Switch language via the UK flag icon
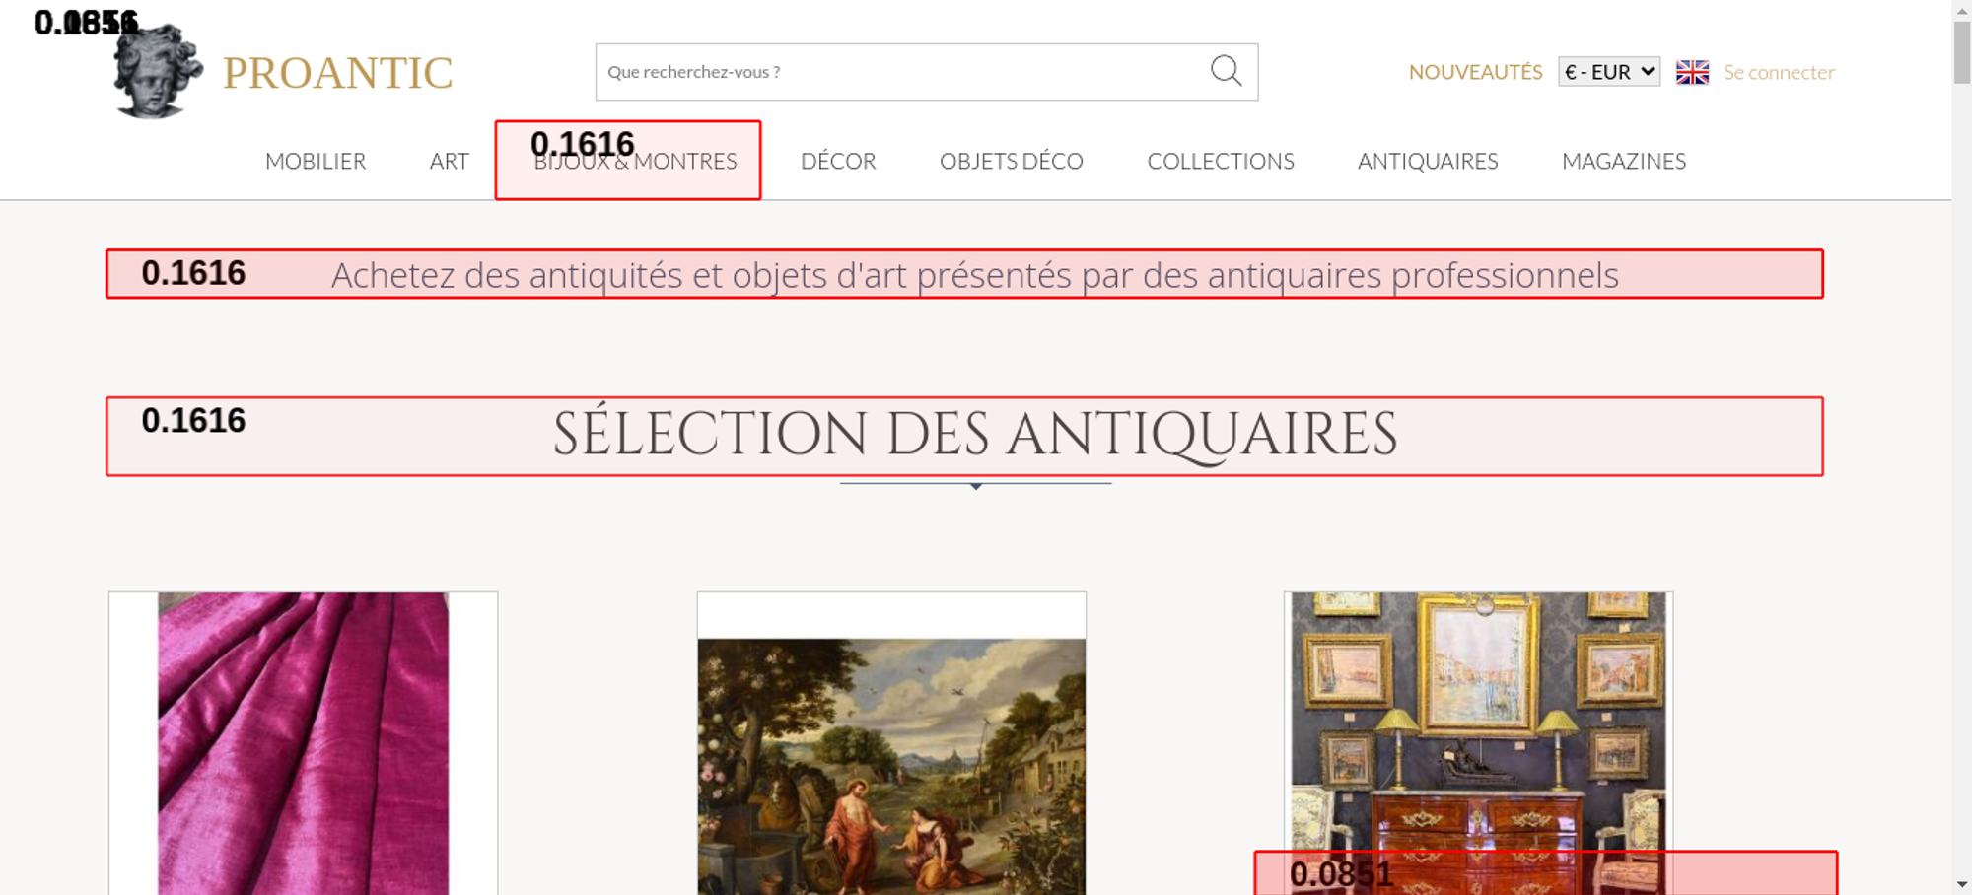This screenshot has height=895, width=1972. [x=1692, y=72]
